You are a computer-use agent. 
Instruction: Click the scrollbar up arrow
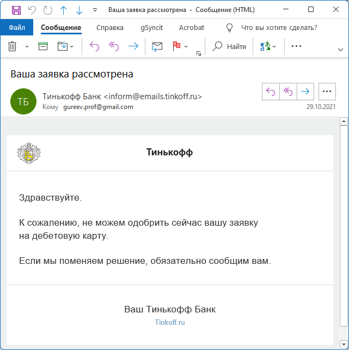point(344,121)
